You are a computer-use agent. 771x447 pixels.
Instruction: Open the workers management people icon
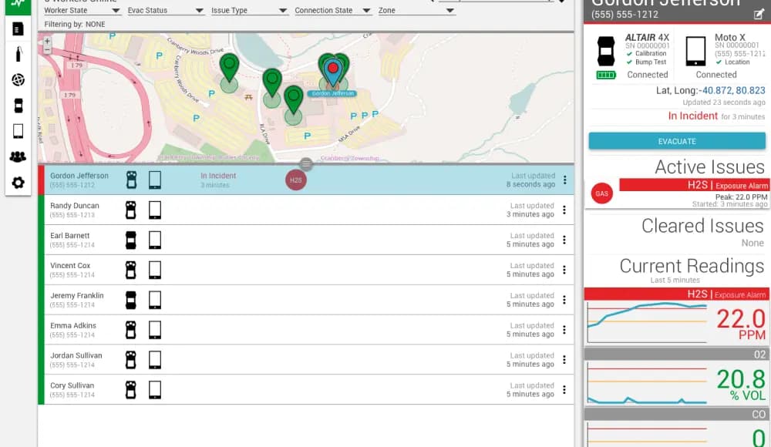[17, 156]
